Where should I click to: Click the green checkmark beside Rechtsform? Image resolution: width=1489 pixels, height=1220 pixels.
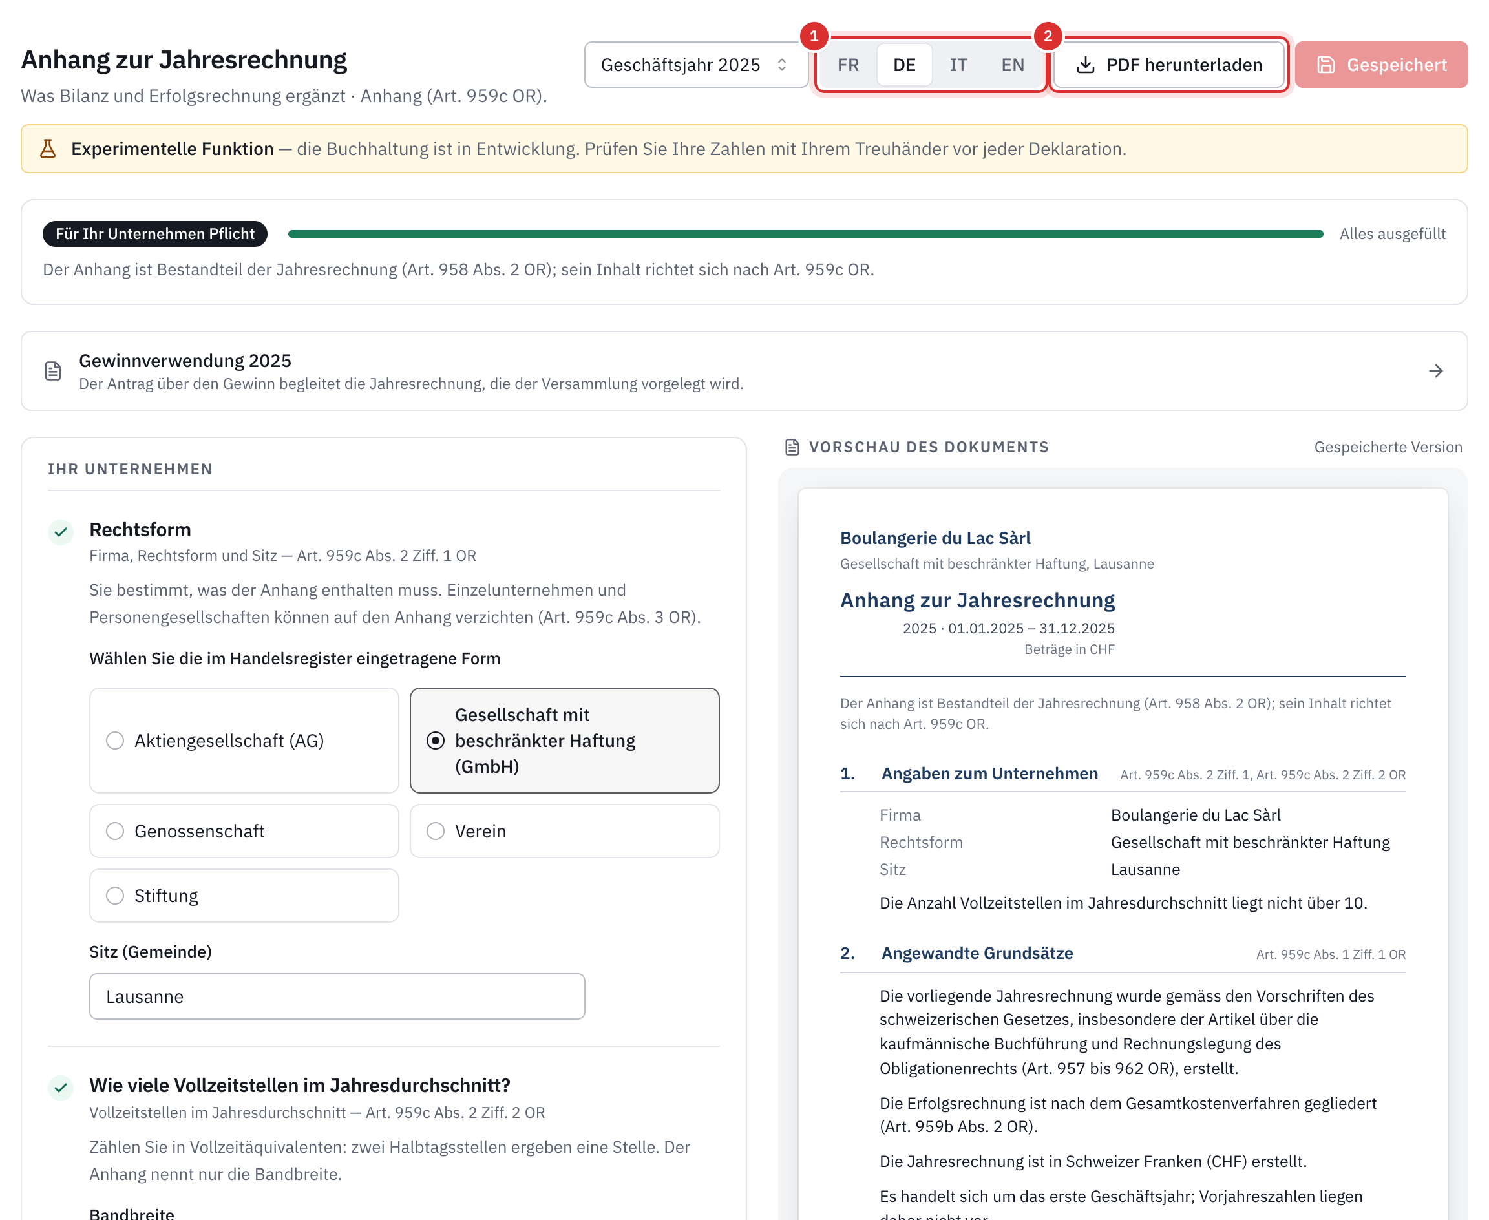[x=61, y=532]
